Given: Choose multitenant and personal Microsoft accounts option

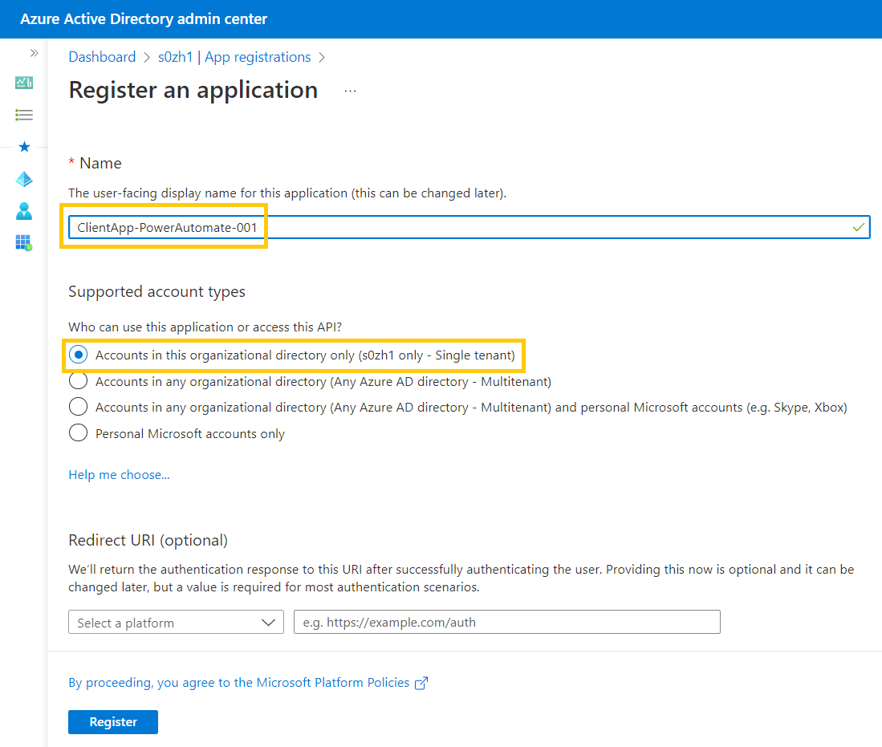Looking at the screenshot, I should tap(78, 407).
